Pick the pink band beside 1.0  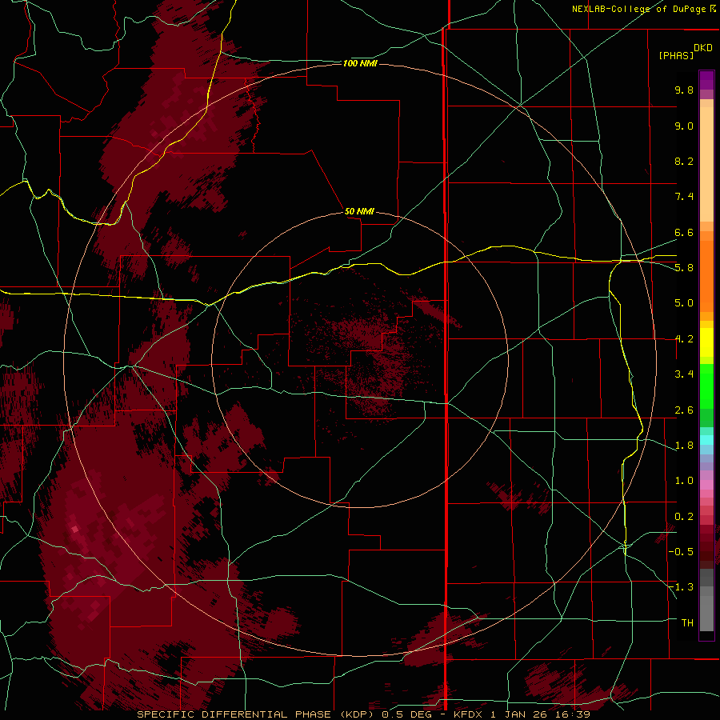pos(706,485)
